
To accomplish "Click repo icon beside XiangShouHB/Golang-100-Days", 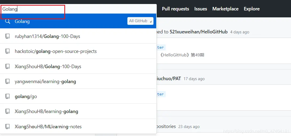I will point(7,67).
